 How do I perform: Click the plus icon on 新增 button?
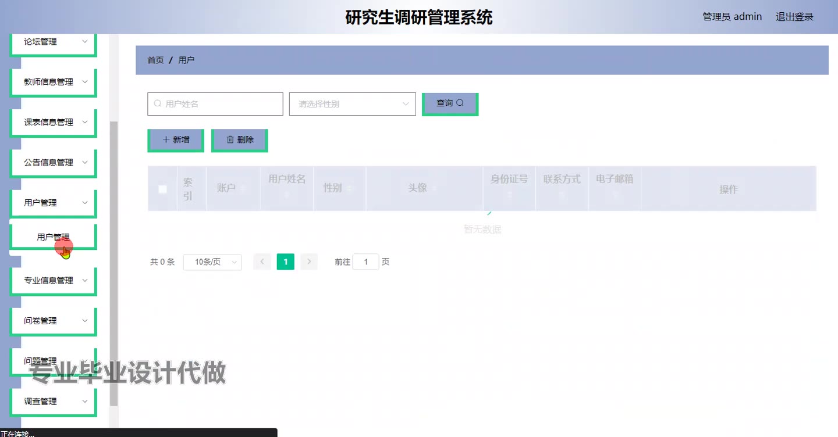pyautogui.click(x=166, y=139)
